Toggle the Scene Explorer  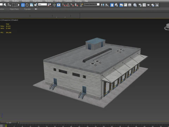tap(112, 5)
